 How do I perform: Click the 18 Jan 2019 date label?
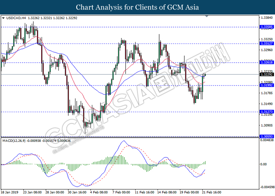[10, 192]
